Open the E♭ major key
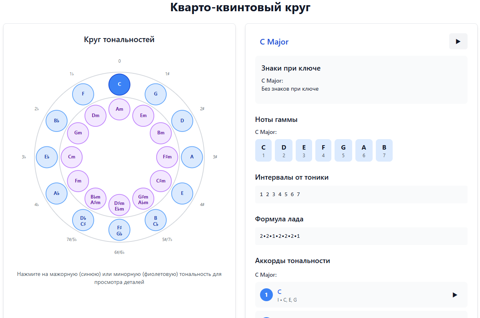 point(47,157)
